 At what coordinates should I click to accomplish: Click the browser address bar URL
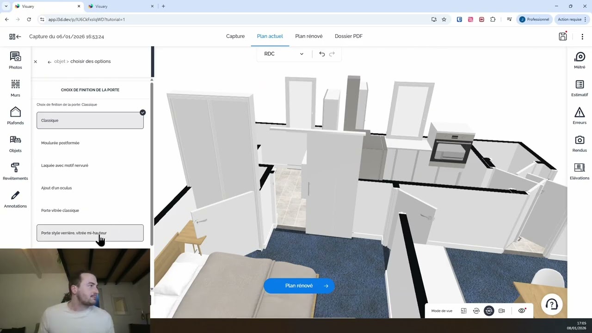[x=86, y=19]
